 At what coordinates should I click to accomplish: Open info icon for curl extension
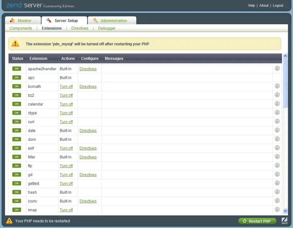click(x=277, y=121)
